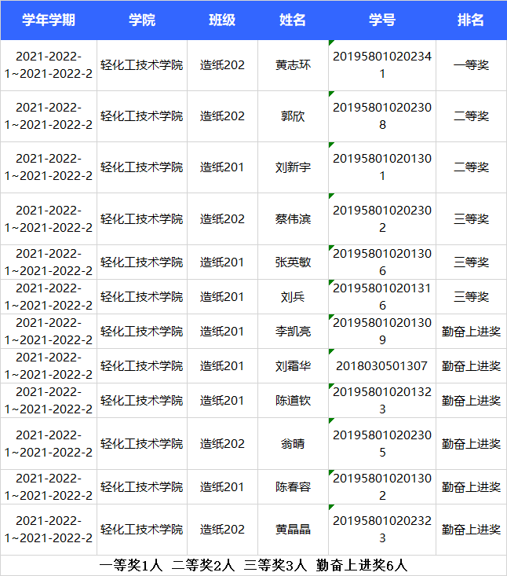Select the name cell 蔡伟滨
The image size is (507, 576).
pyautogui.click(x=293, y=219)
